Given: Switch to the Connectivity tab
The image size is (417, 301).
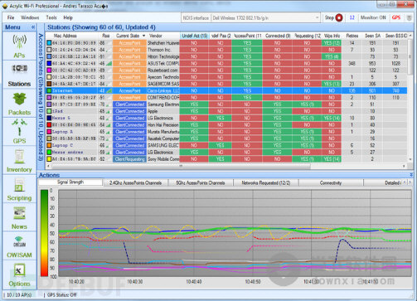Looking at the screenshot, I should [331, 182].
